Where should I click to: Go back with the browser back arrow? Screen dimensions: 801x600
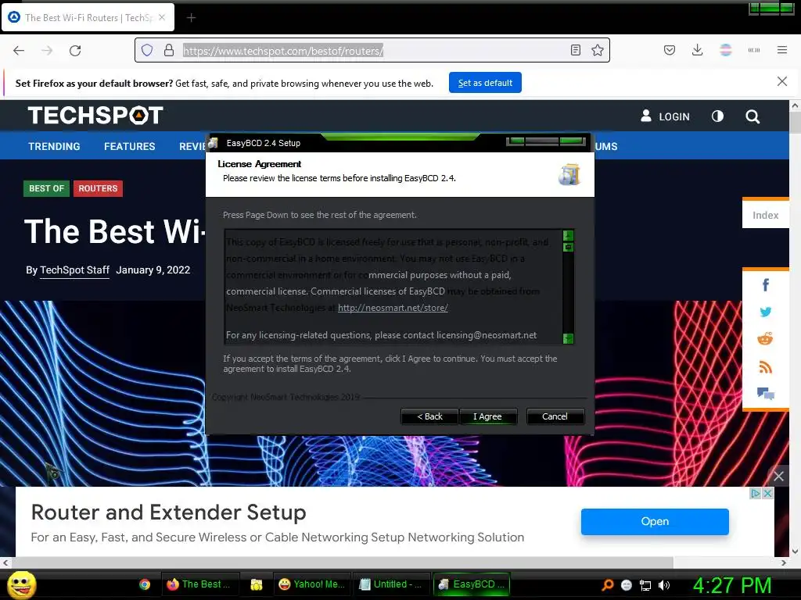[19, 50]
